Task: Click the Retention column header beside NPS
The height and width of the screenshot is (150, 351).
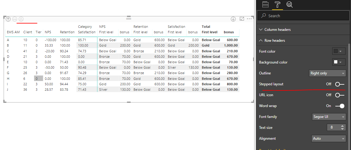Action: 67,32
